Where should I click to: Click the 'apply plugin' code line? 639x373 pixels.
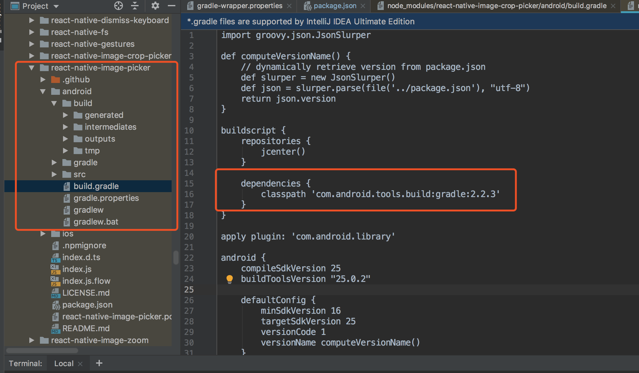(308, 236)
